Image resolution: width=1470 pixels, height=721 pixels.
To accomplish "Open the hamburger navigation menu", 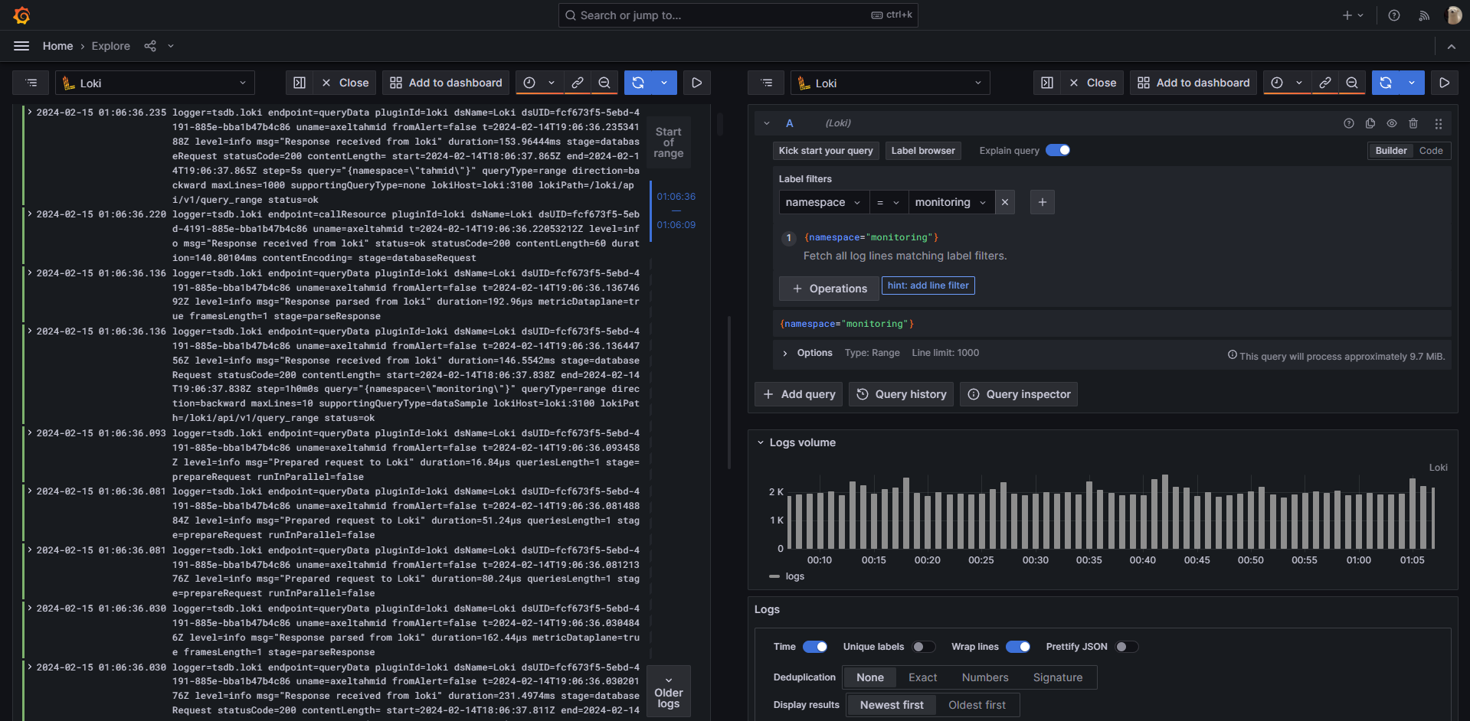I will (x=21, y=46).
